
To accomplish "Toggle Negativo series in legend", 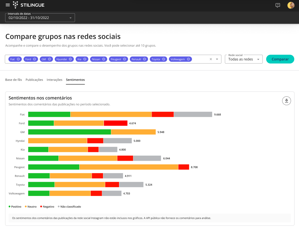I will click(x=47, y=207).
